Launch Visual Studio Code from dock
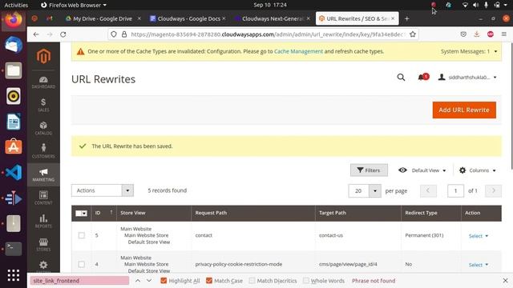Viewport: 513px width, 288px height. pos(14,173)
